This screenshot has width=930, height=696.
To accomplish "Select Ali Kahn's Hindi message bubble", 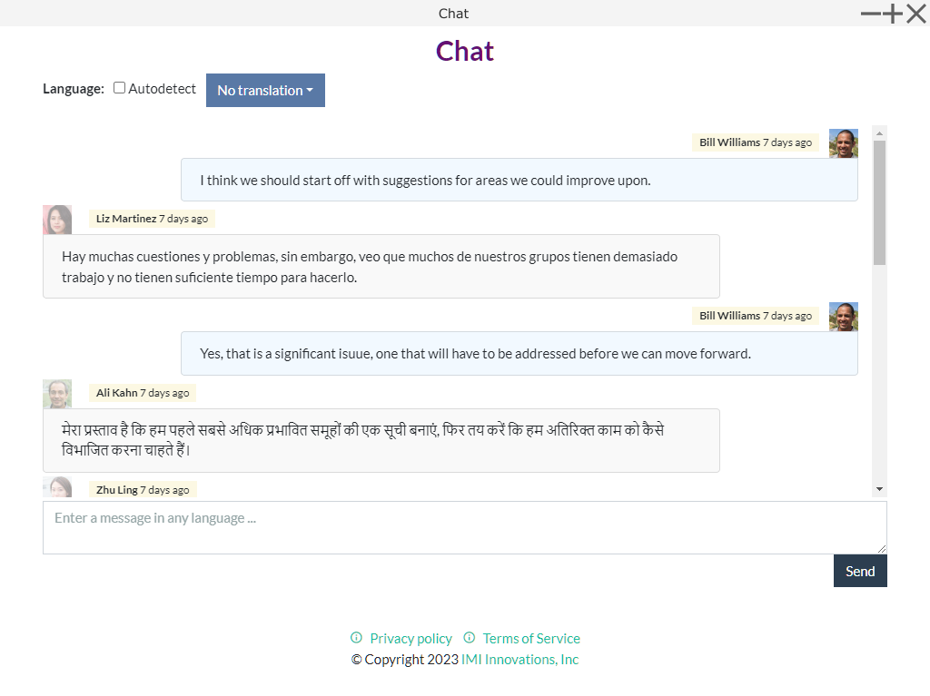I will 381,440.
